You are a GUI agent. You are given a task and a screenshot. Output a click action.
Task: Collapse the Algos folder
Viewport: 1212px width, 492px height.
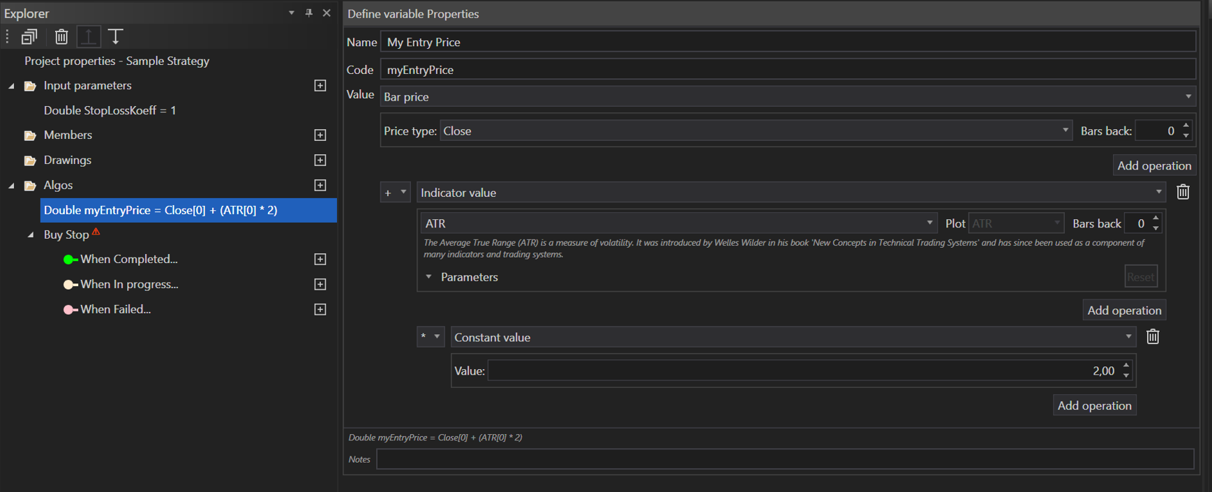point(11,186)
